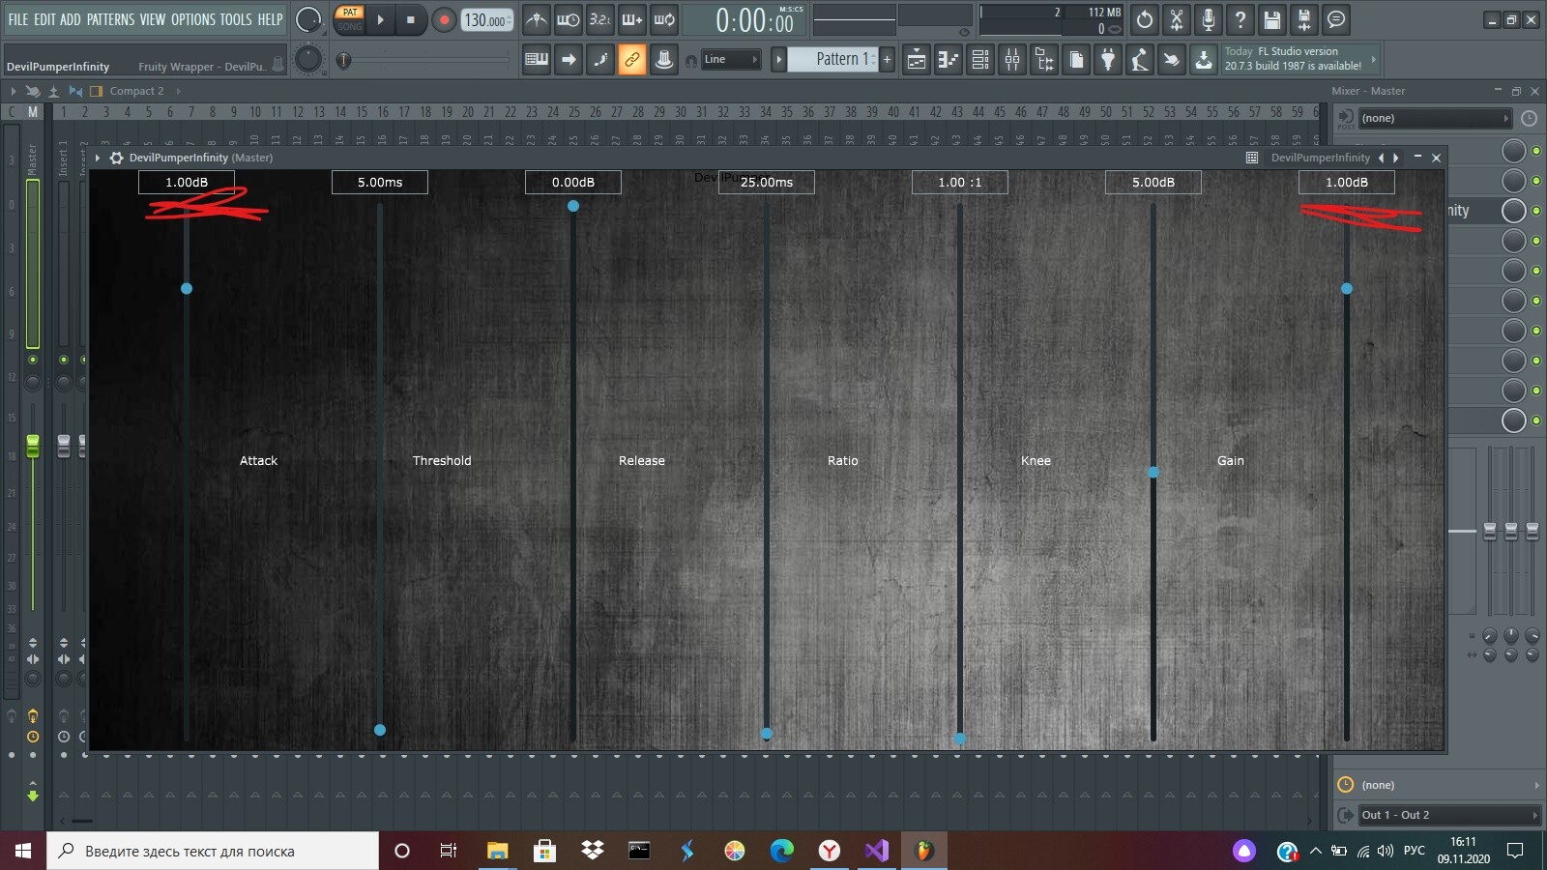Open the Playlist view icon
Image resolution: width=1547 pixels, height=870 pixels.
click(916, 60)
